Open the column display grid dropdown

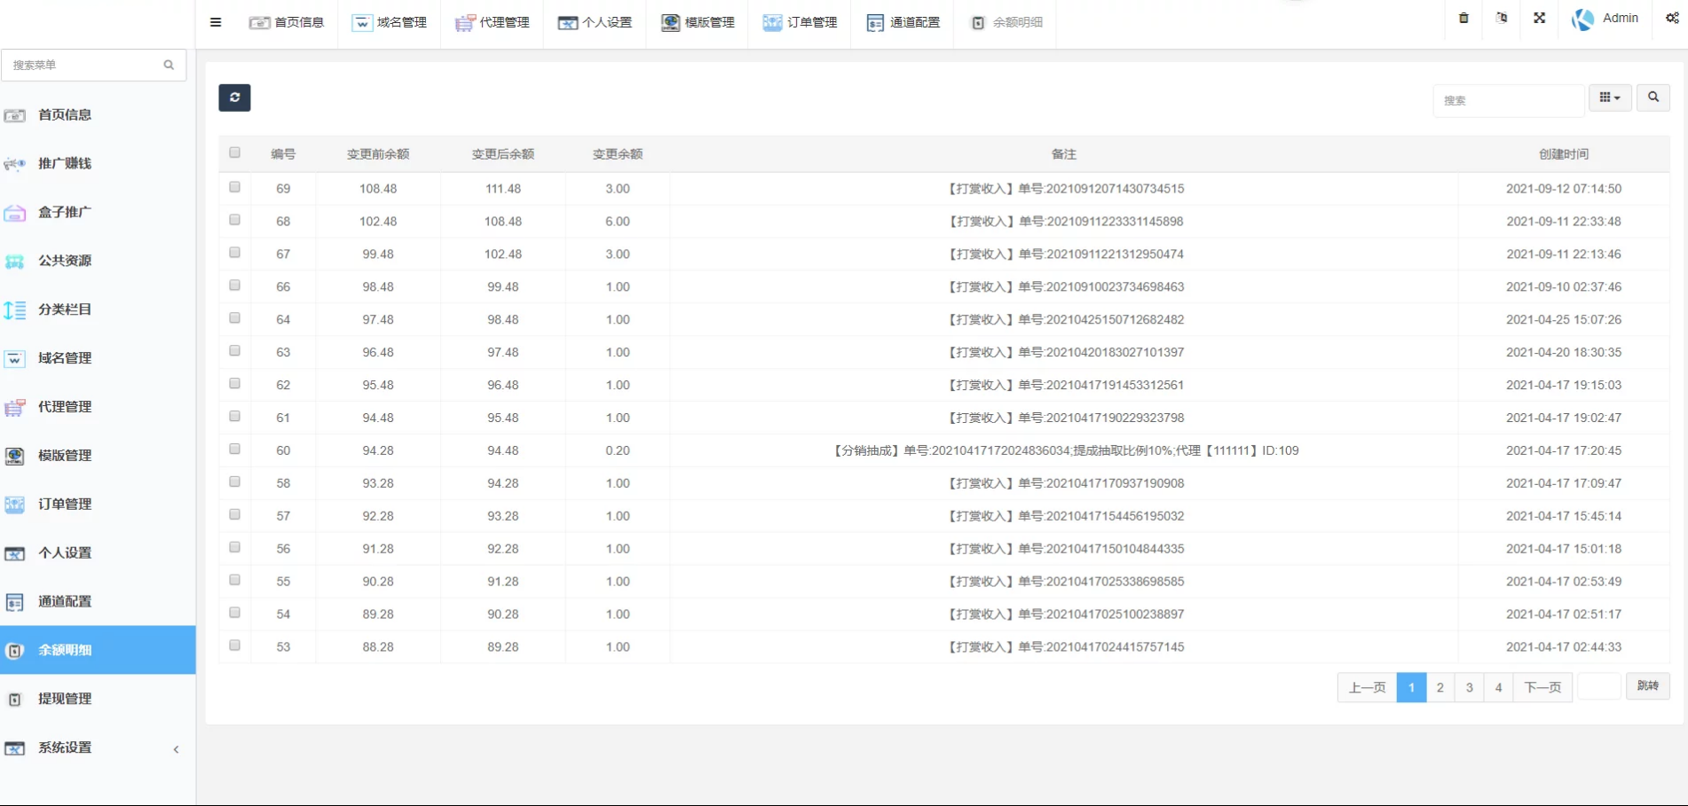coord(1609,98)
